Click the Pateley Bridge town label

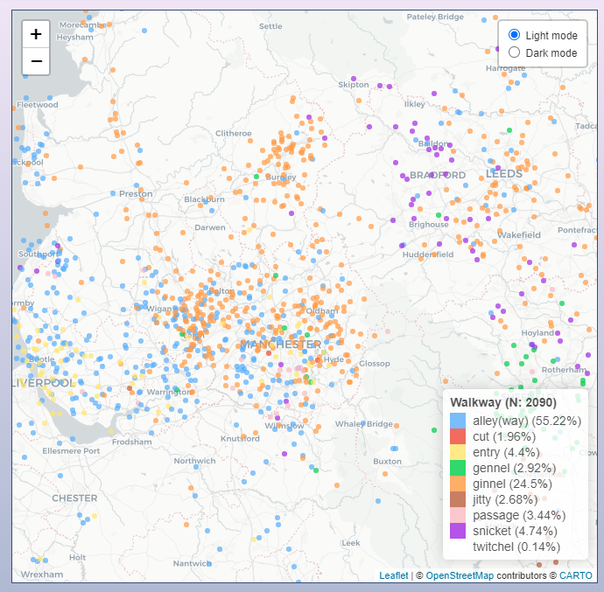point(435,17)
